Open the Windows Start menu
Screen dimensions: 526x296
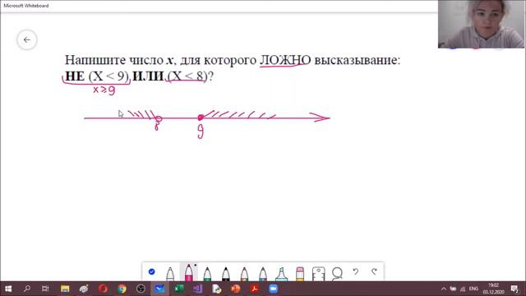(x=8, y=289)
